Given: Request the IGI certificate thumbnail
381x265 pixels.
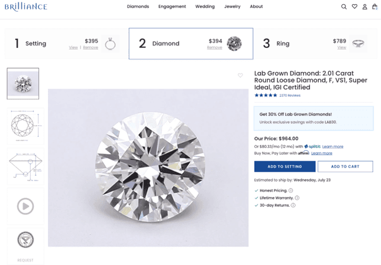Looking at the screenshot, I should (x=25, y=246).
